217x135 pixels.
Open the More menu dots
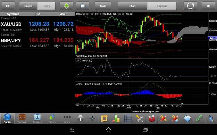pos(67,118)
